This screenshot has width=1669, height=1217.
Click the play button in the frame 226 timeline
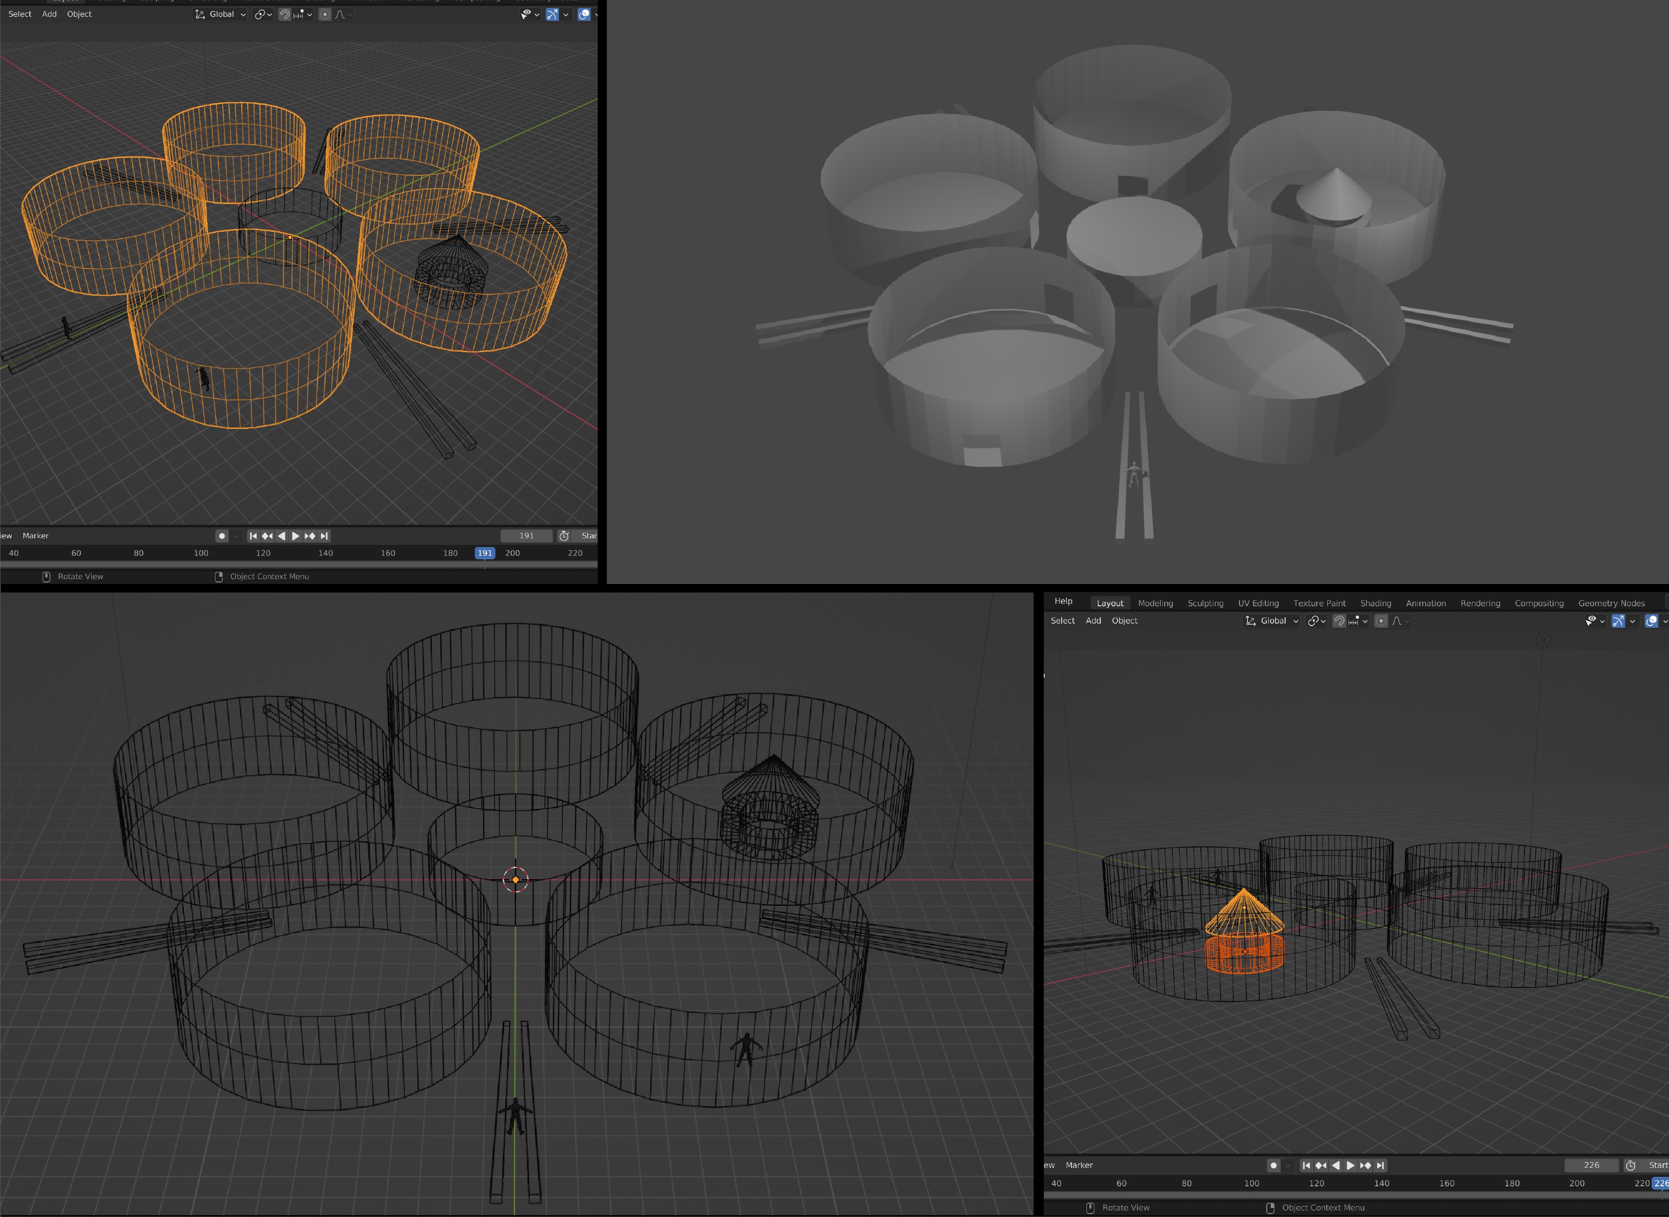click(1350, 1165)
